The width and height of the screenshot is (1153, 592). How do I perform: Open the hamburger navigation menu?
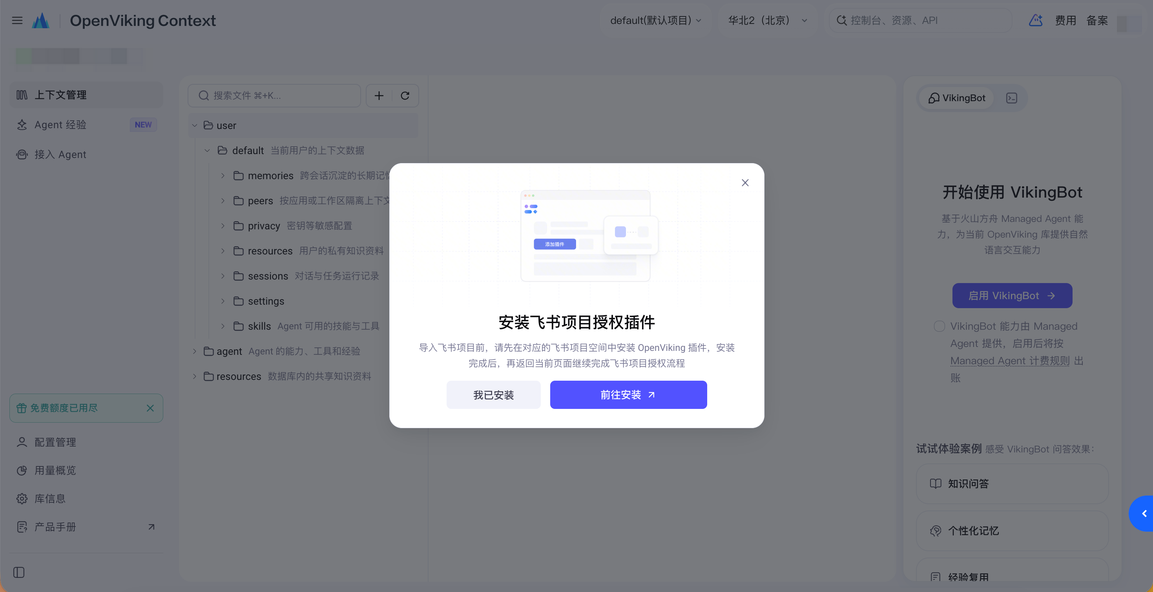click(x=17, y=20)
